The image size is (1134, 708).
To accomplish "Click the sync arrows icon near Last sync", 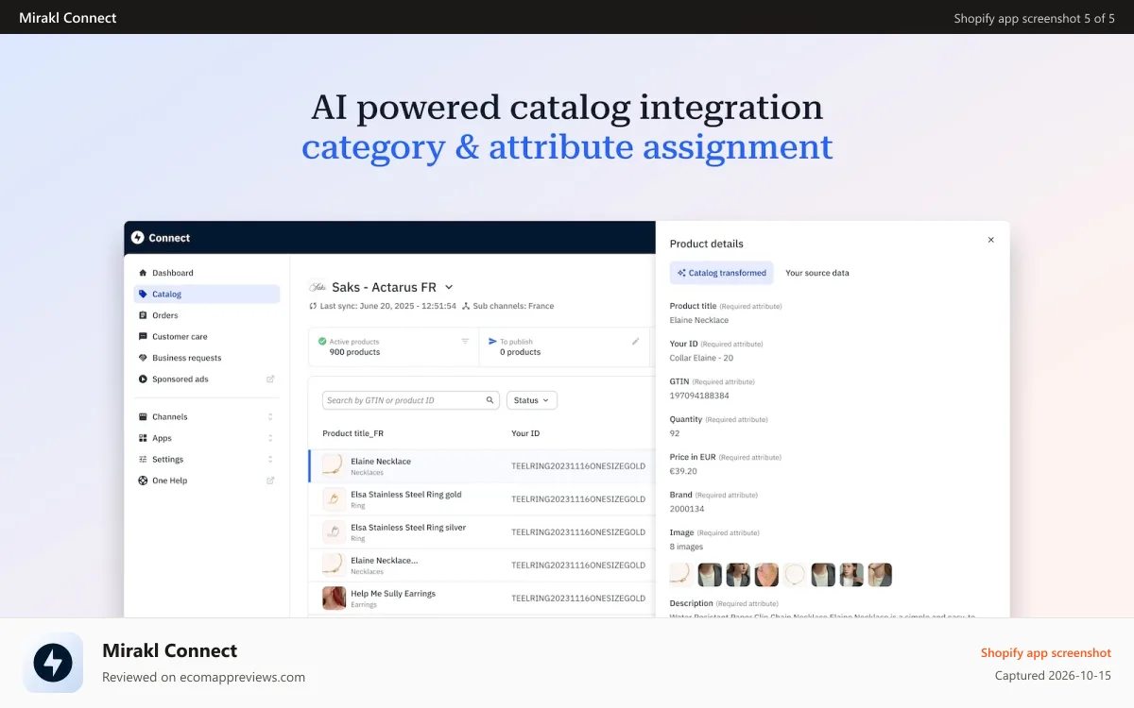I will pyautogui.click(x=313, y=306).
